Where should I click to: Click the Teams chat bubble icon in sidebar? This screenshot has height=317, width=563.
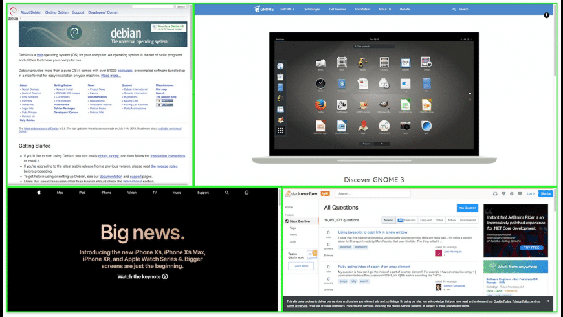click(x=312, y=254)
